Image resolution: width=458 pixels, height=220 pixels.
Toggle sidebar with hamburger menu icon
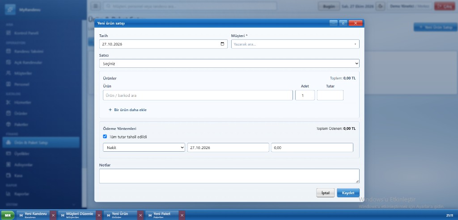[96, 6]
